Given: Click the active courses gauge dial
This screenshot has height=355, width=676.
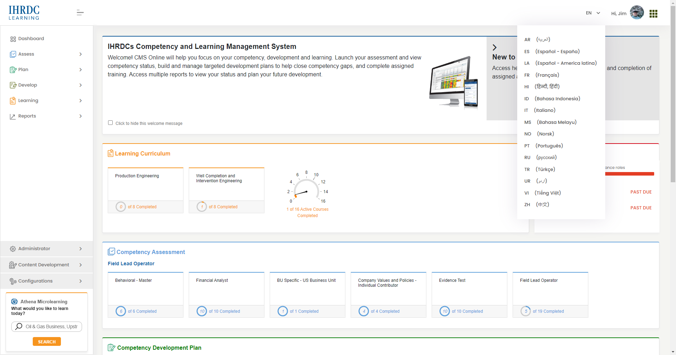Looking at the screenshot, I should click(307, 188).
